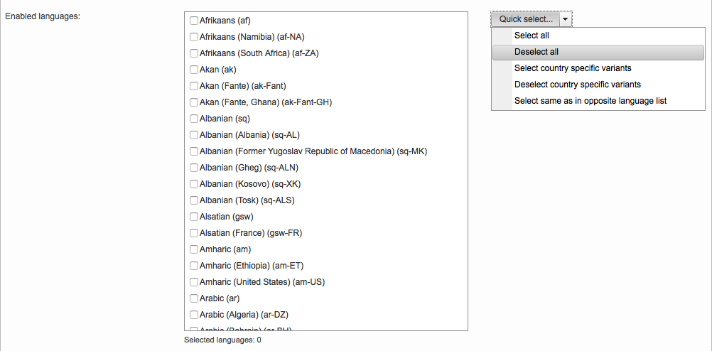
Task: Enable the Albanian (sq) checkbox
Action: pos(194,119)
